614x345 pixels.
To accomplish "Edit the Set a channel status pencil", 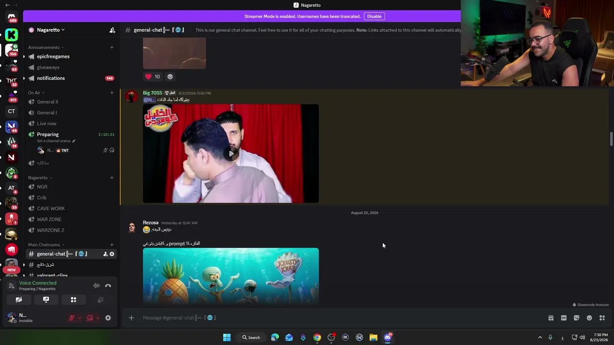I will 73,141.
